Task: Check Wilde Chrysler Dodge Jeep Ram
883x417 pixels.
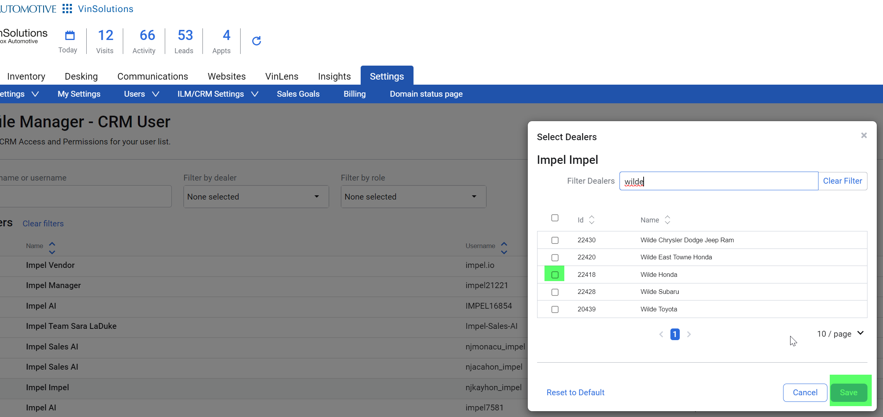Action: 555,240
